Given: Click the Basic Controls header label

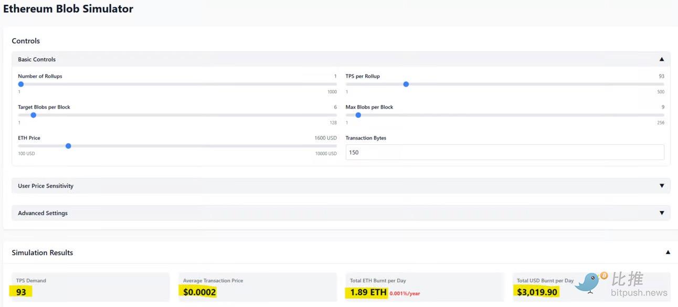Looking at the screenshot, I should [37, 59].
